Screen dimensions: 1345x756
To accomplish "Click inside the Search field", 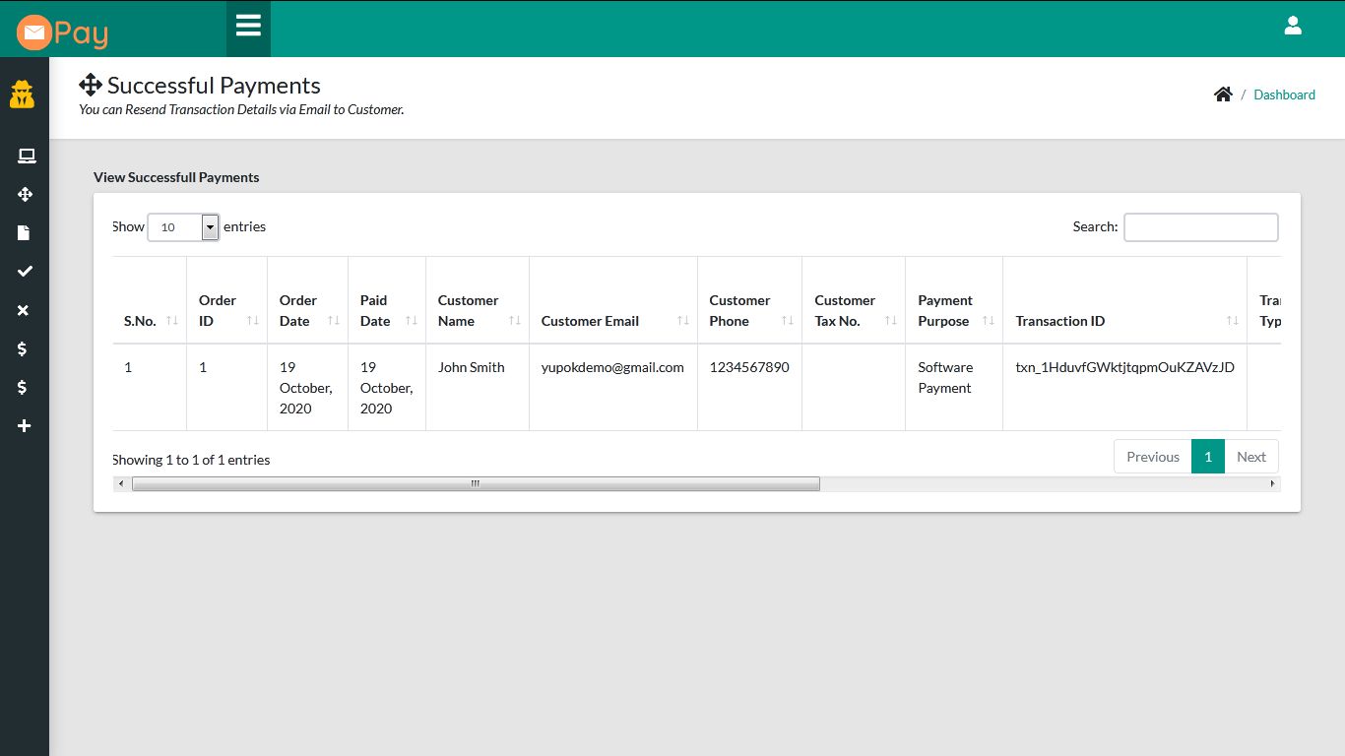I will 1200,227.
